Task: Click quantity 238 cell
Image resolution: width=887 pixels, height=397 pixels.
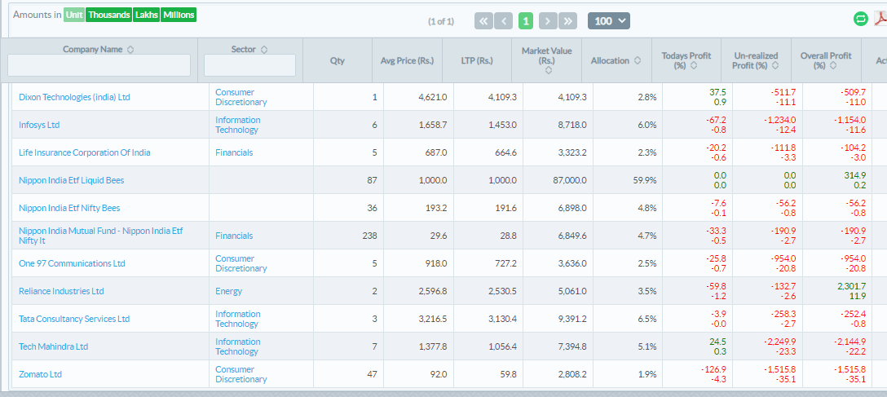Action: 348,236
